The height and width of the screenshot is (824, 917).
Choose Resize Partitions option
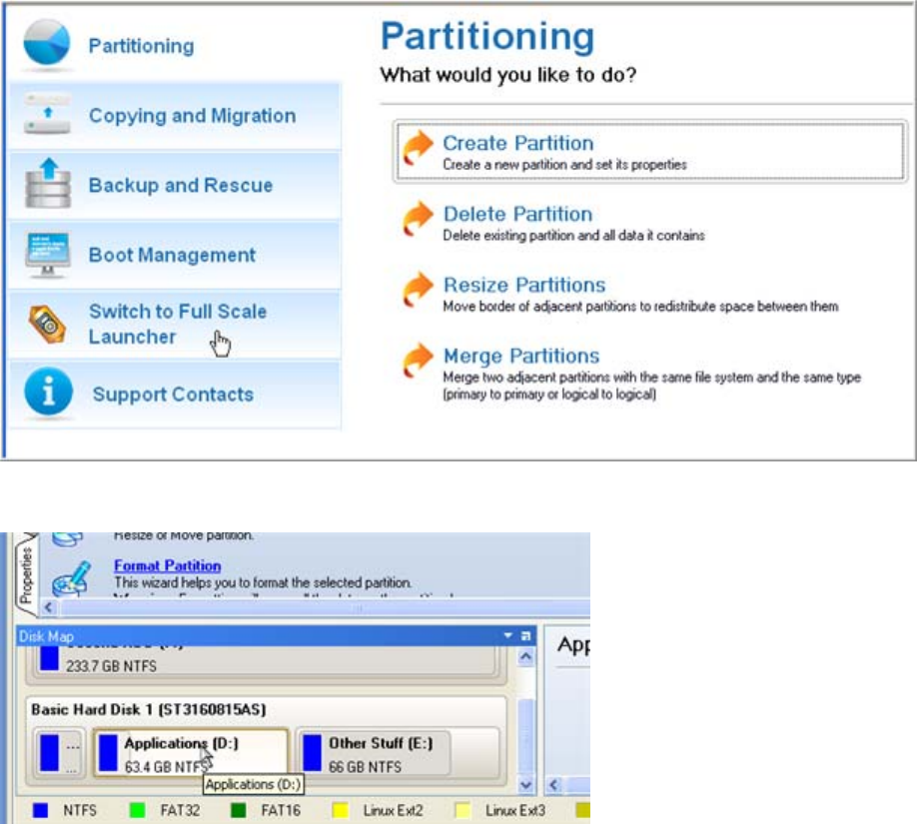pos(621,295)
